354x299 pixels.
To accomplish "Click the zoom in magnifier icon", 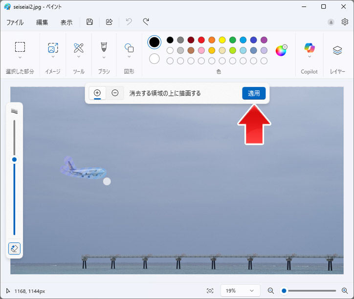I will [x=345, y=291].
